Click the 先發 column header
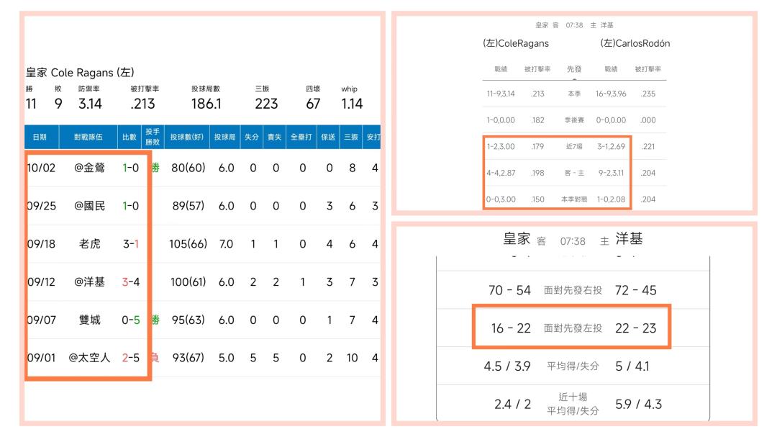The image size is (777, 437). [574, 69]
